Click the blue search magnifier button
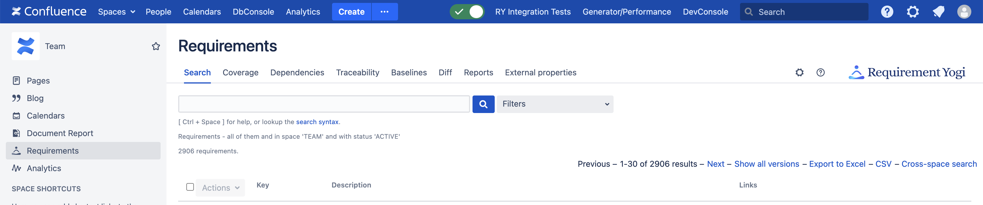The height and width of the screenshot is (205, 983). 483,104
